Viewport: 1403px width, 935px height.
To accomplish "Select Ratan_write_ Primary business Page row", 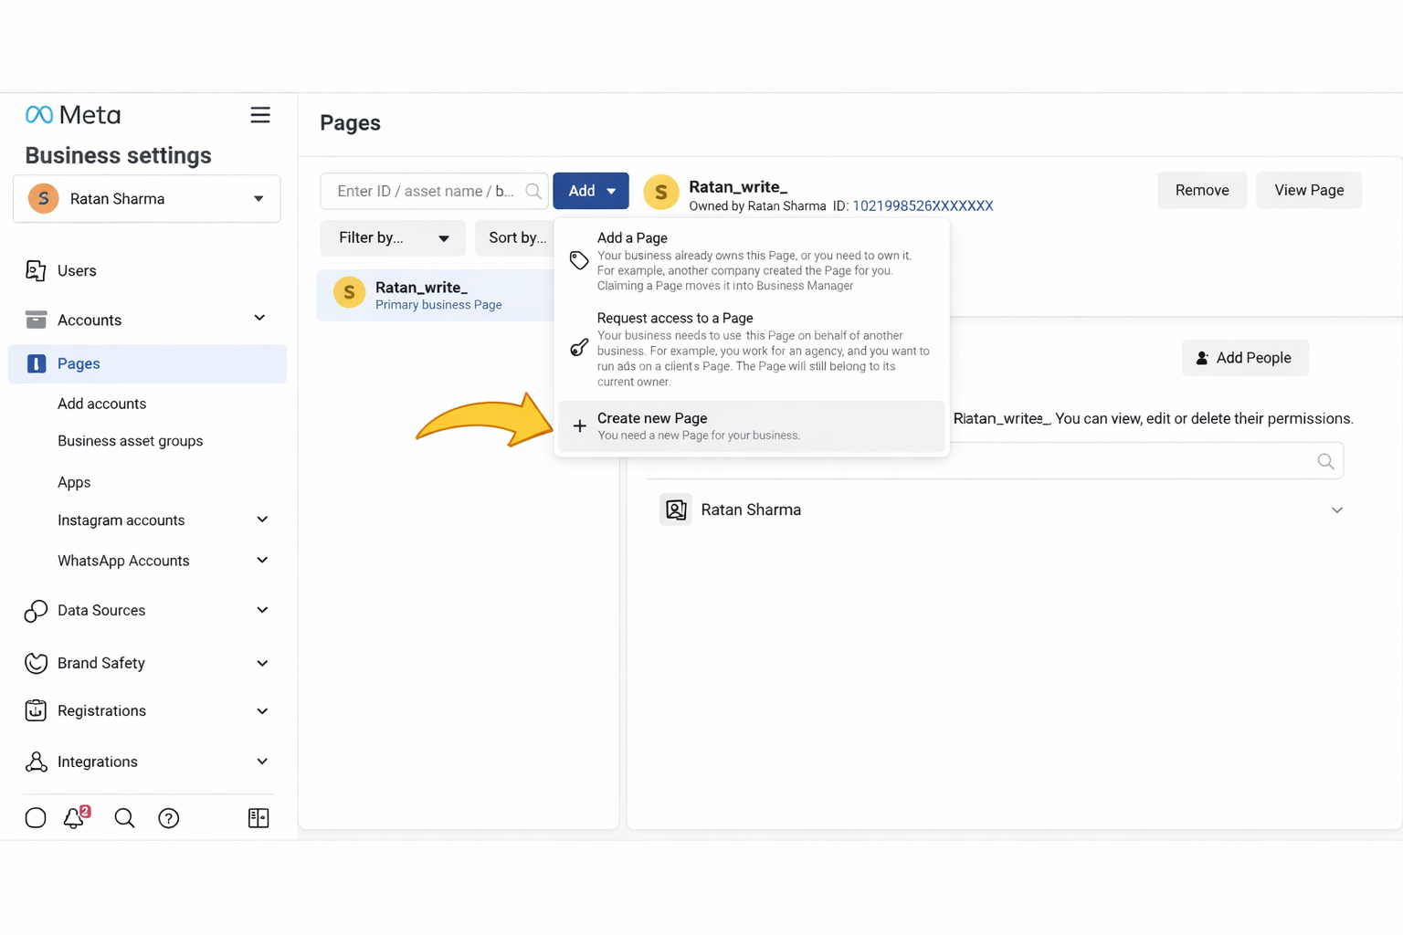I will click(436, 295).
